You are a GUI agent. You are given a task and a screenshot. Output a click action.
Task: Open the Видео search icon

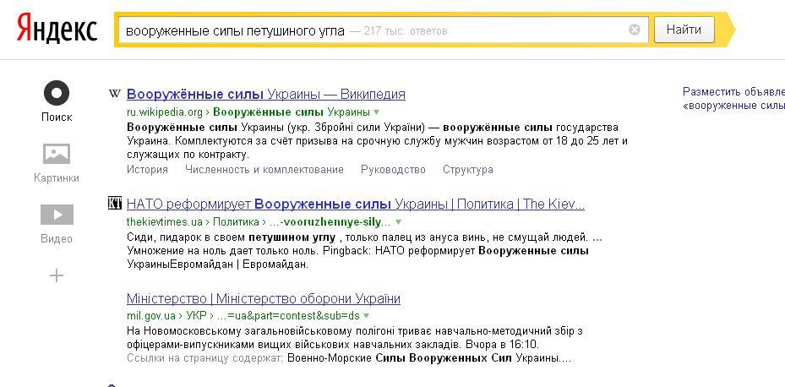pos(57,215)
